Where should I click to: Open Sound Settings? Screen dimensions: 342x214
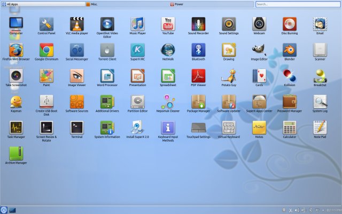pyautogui.click(x=229, y=24)
